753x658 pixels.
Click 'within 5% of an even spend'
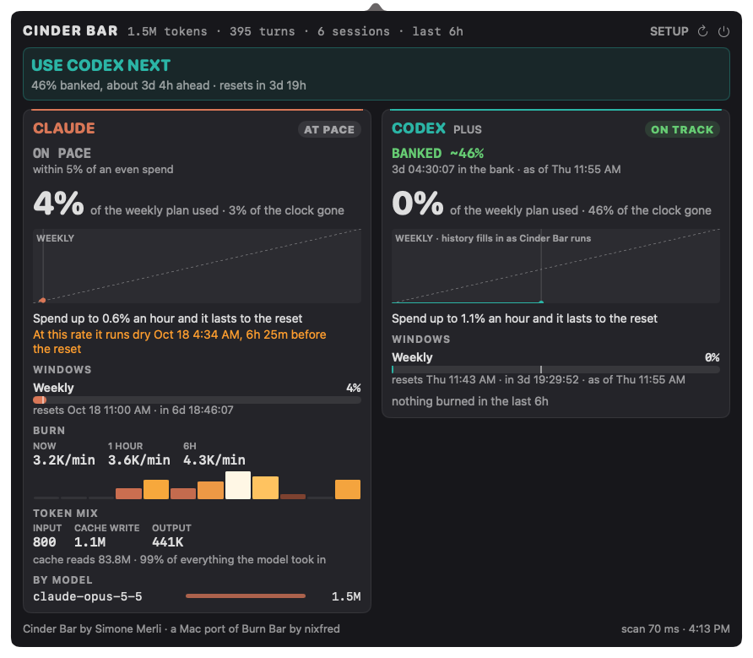pos(103,169)
